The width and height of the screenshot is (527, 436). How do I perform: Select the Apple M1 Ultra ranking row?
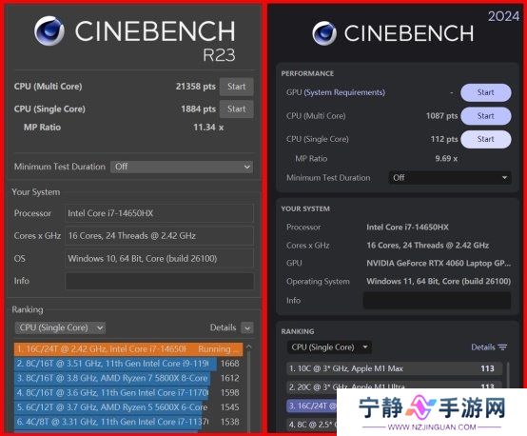click(x=394, y=386)
